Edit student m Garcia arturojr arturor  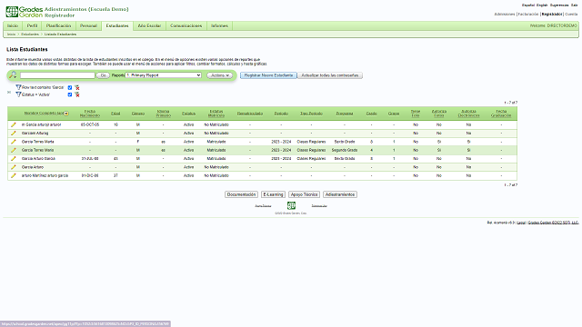[x=14, y=124]
